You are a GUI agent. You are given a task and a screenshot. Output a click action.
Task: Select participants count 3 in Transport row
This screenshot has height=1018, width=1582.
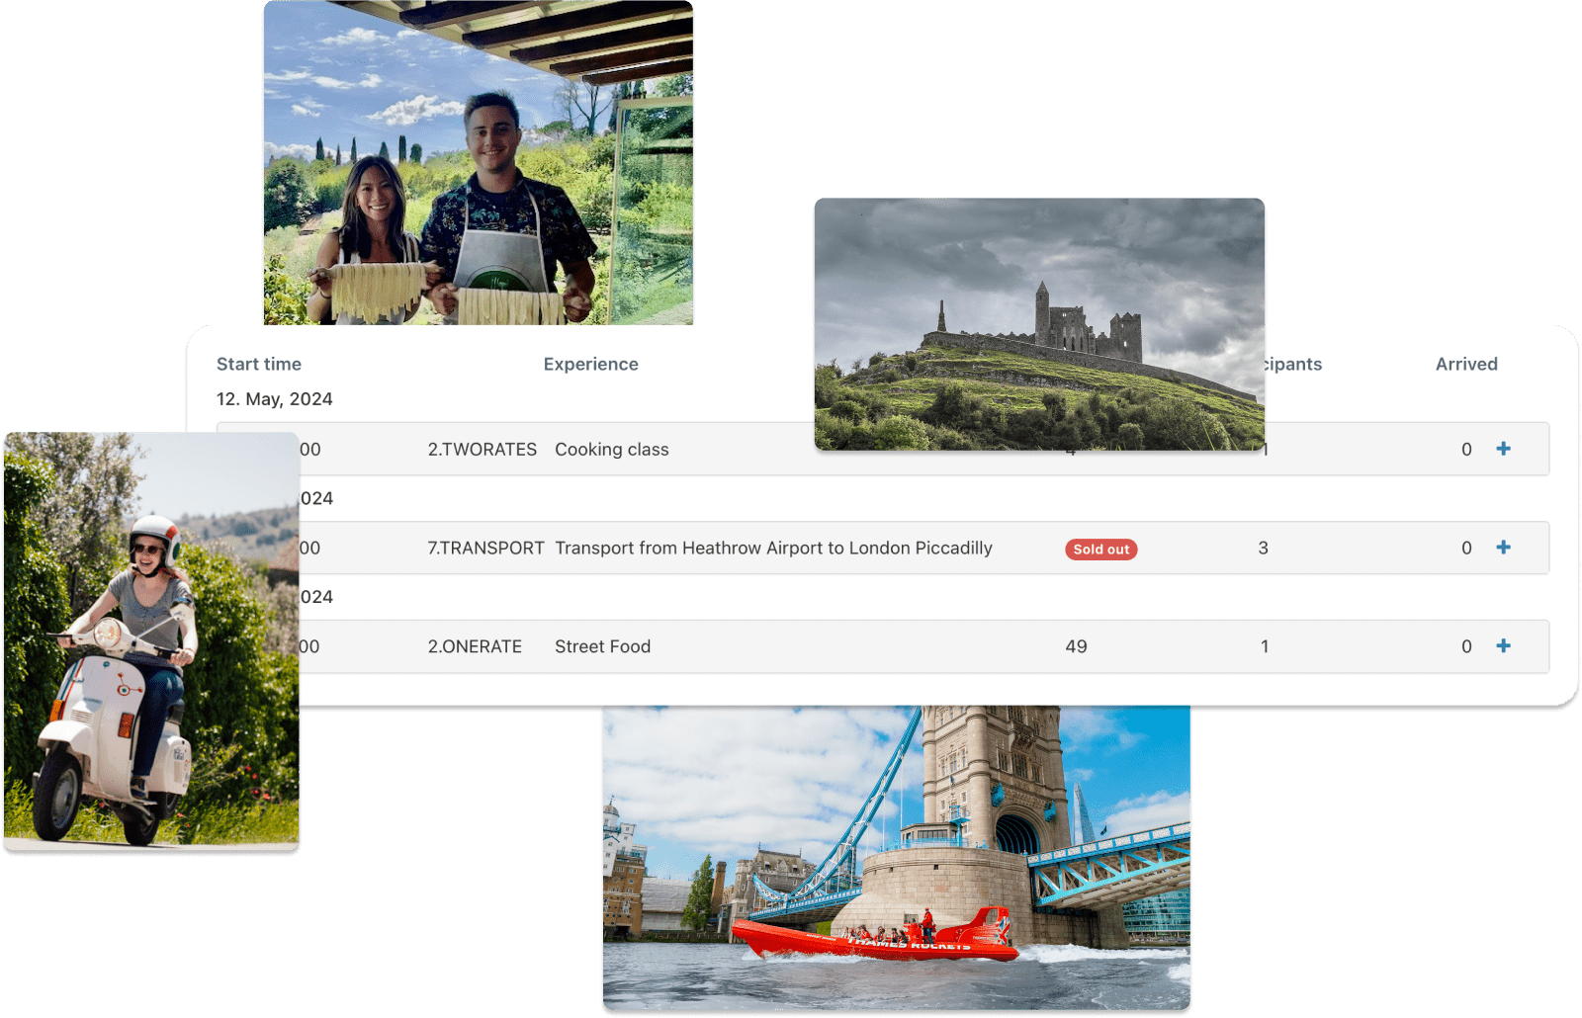[x=1263, y=549]
